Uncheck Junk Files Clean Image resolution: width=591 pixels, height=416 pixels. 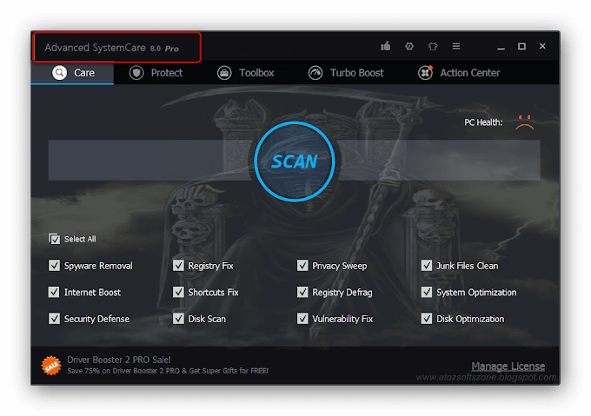427,266
